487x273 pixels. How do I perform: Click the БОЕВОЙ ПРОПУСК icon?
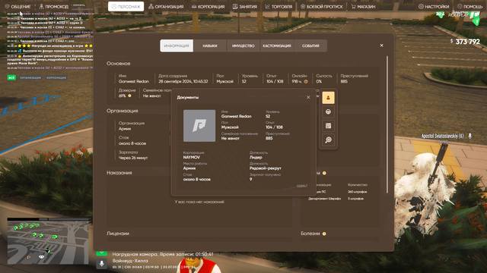tap(303, 7)
